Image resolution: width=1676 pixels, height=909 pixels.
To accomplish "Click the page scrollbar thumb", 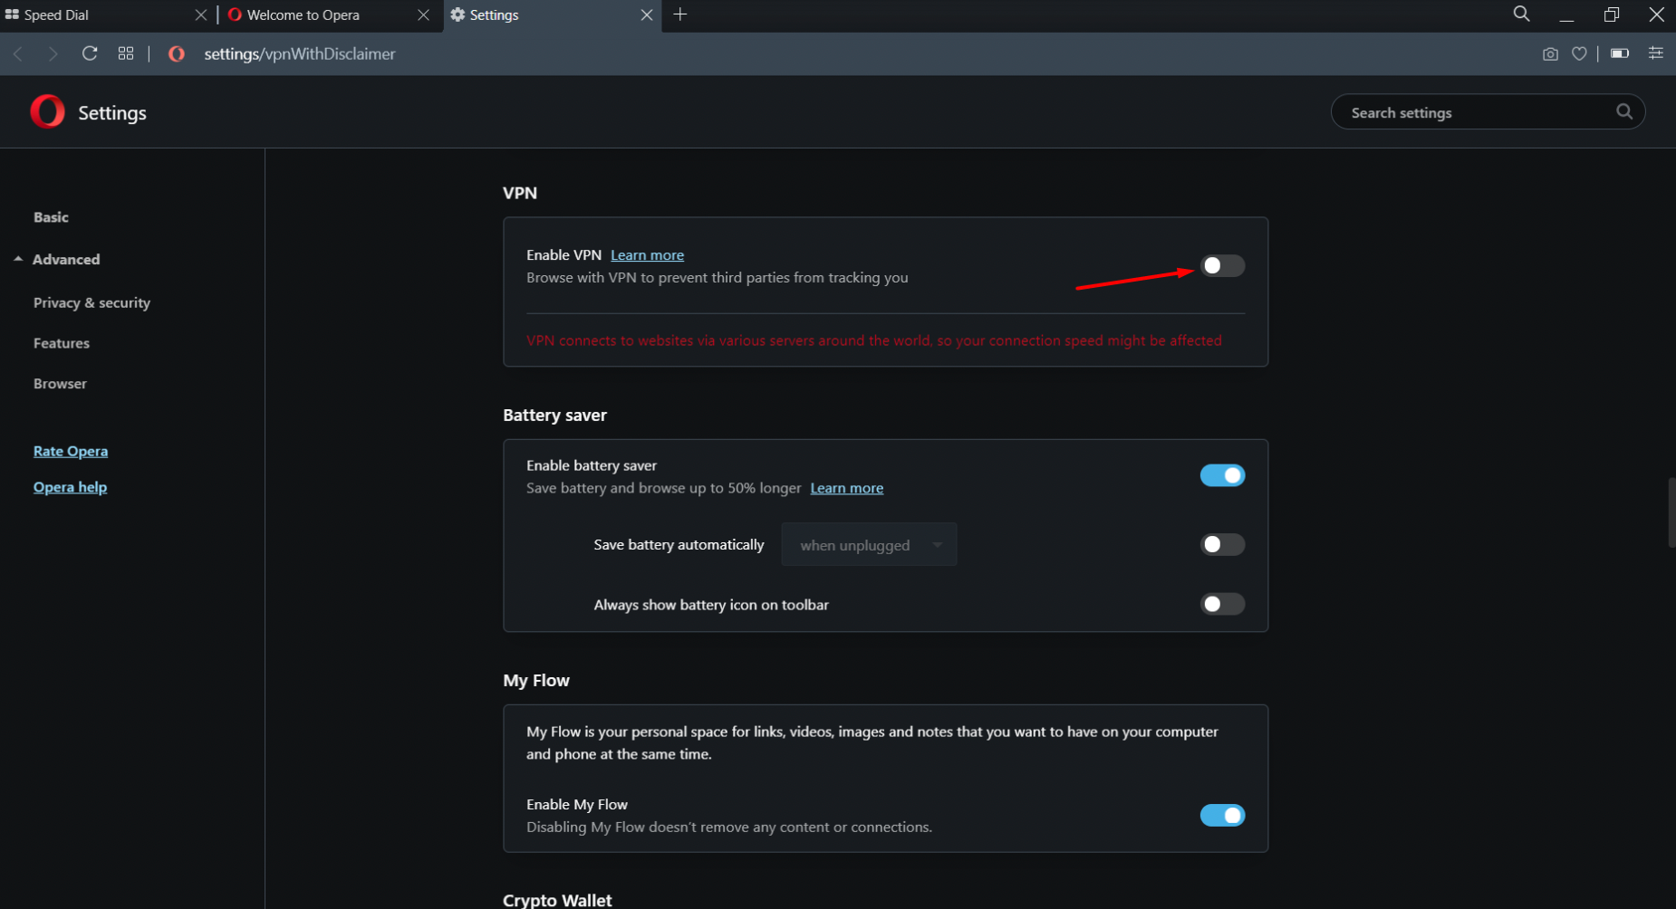I will coord(1671,512).
